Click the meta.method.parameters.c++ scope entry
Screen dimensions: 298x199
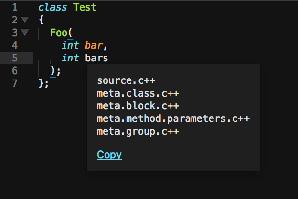(173, 119)
